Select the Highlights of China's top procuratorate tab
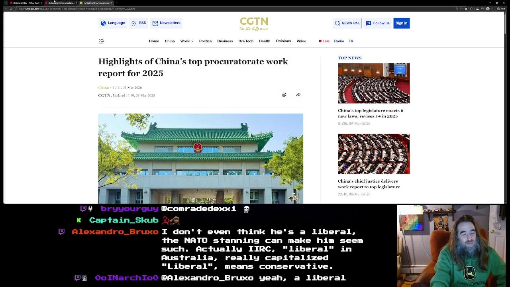Screen dimensions: 510x287 96,3
